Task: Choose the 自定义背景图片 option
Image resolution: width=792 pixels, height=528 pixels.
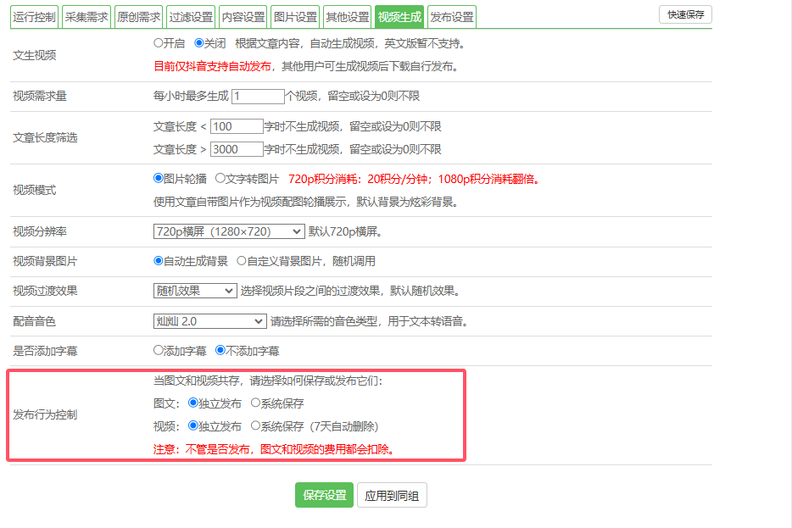Action: tap(242, 261)
